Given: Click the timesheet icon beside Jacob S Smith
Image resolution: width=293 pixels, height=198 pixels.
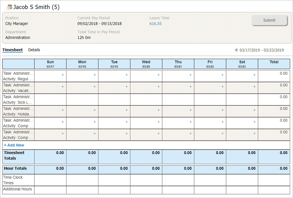Looking at the screenshot, I should pos(9,7).
